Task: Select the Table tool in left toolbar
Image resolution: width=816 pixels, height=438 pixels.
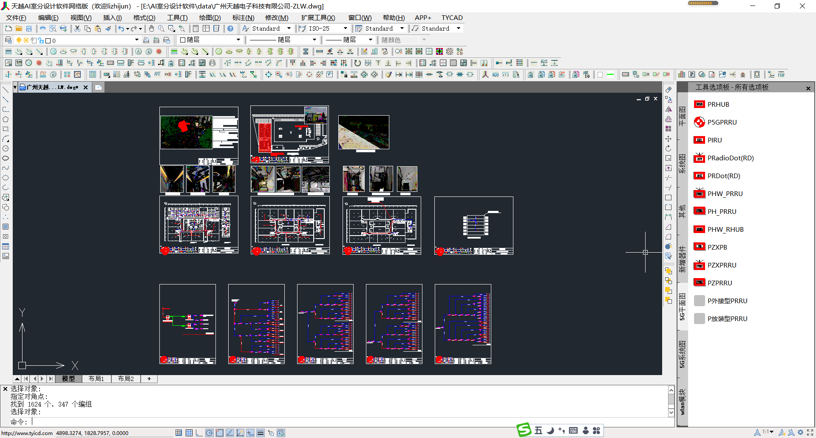Action: click(x=6, y=246)
